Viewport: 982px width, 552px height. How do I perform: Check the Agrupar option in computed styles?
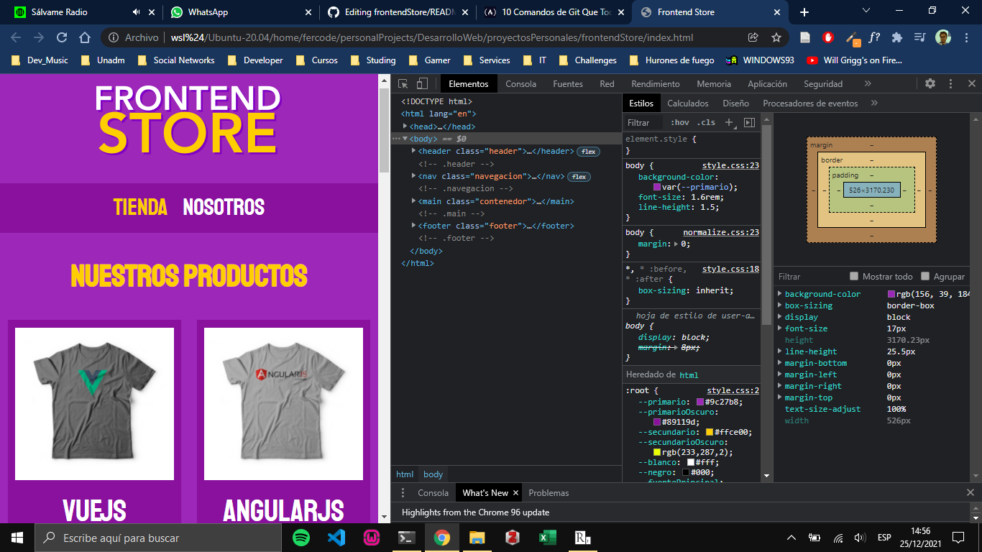[925, 276]
